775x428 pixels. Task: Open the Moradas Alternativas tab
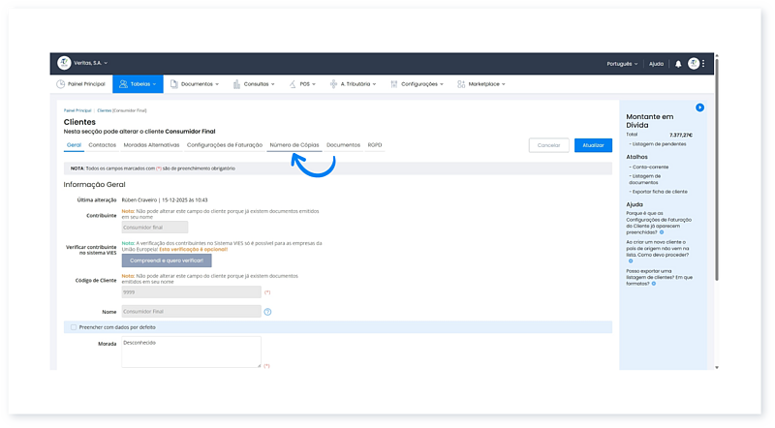tap(151, 144)
